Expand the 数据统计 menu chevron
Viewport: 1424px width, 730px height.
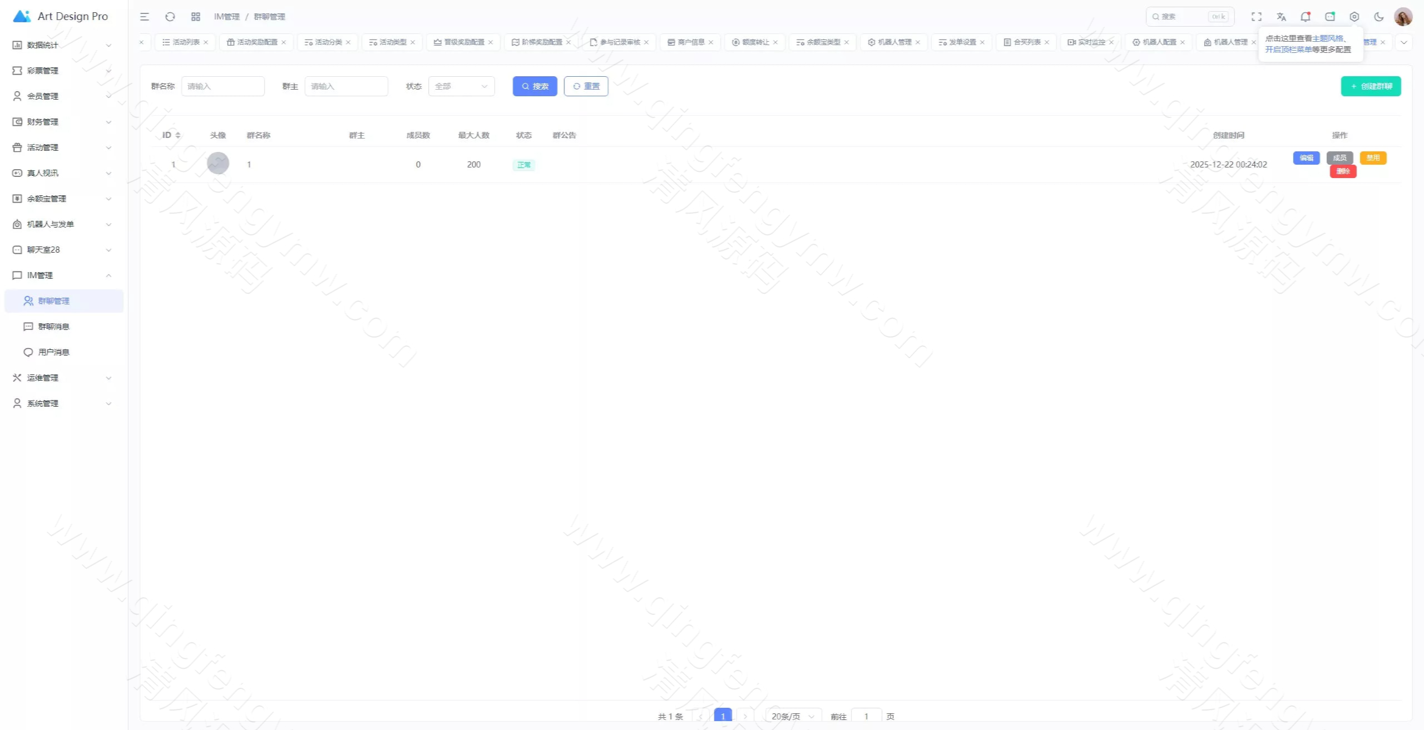pos(109,45)
